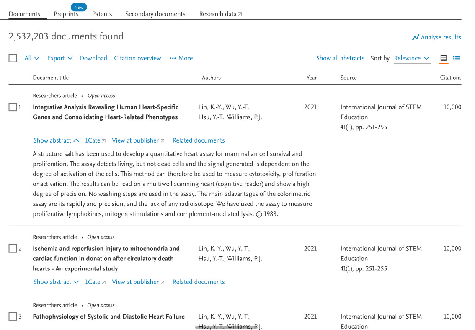
Task: Open 1Cate for the ischemia article
Action: pos(92,282)
